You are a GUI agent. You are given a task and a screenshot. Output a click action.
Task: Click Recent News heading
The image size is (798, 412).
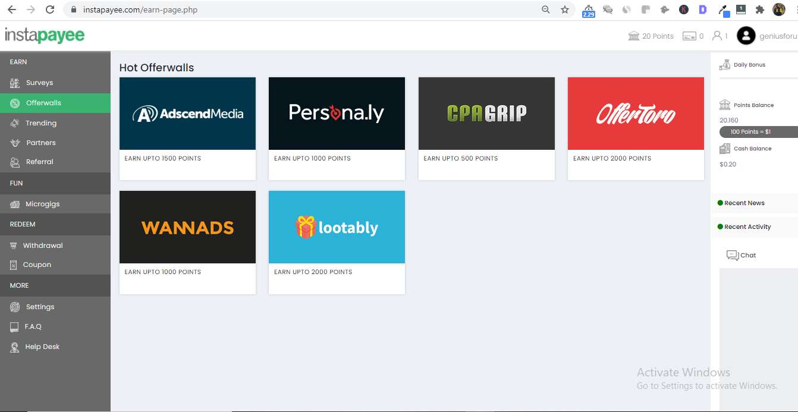744,203
